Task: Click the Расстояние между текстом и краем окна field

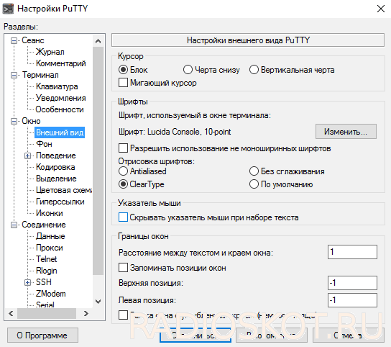Action: tap(352, 252)
